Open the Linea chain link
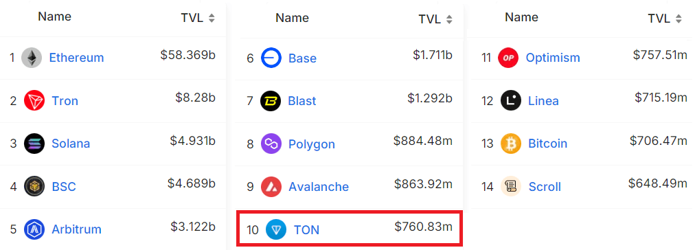Screen dimensions: 695x250 click(543, 101)
